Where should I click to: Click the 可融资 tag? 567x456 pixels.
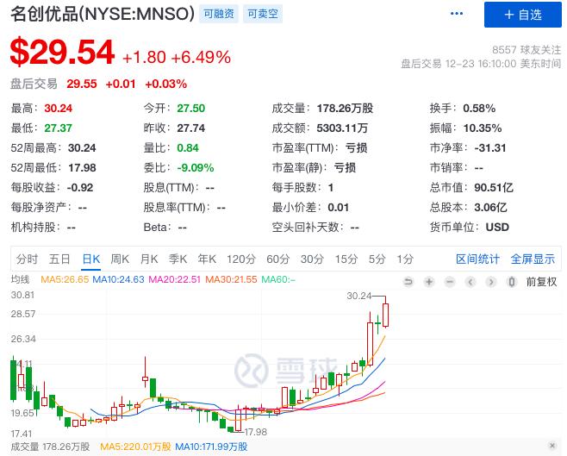point(219,14)
